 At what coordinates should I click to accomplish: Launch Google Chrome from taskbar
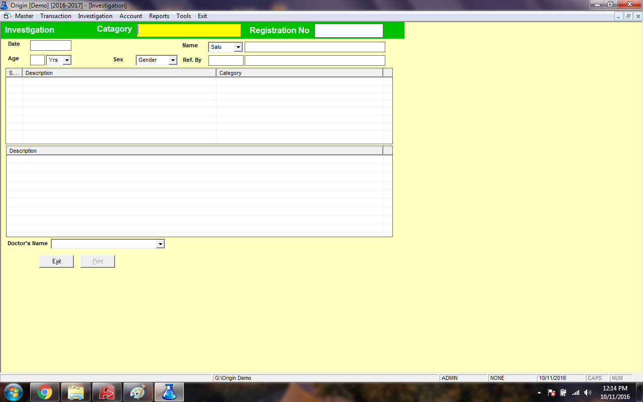(45, 392)
